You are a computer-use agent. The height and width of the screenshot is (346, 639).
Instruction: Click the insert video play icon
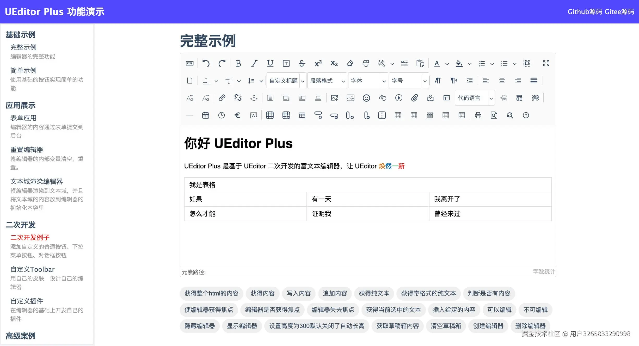coord(399,98)
